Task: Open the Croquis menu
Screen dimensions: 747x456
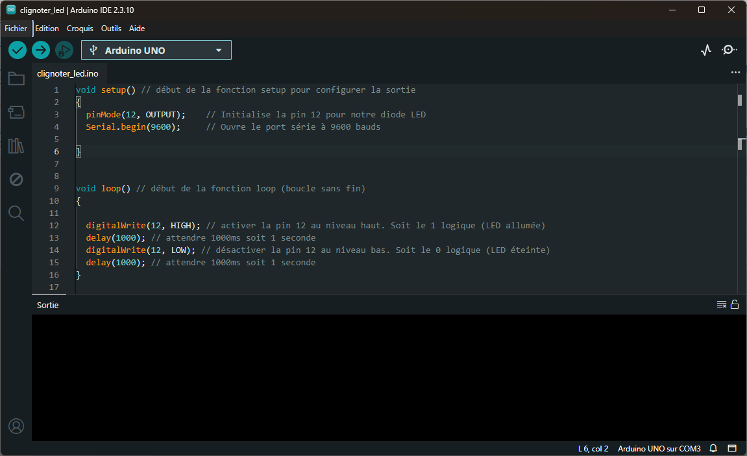Action: (x=80, y=29)
